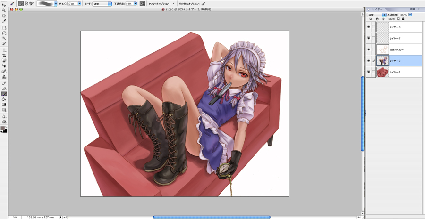The image size is (425, 219).
Task: Choose the Crop tool
Action: (4, 56)
